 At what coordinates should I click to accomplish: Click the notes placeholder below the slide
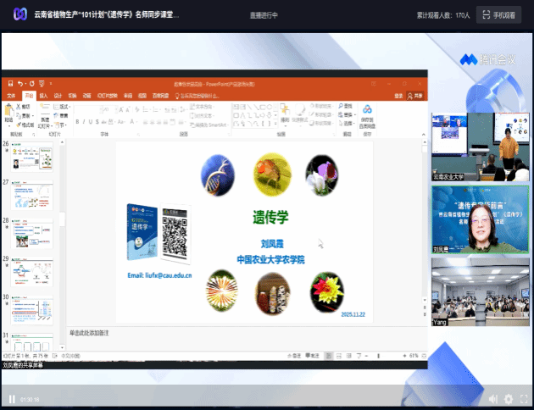click(170, 333)
